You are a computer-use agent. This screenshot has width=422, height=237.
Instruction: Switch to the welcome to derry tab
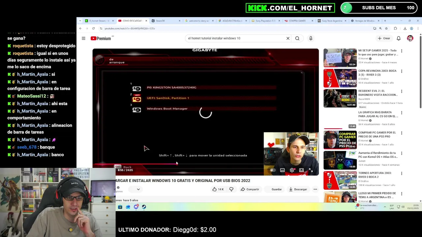tap(199, 21)
